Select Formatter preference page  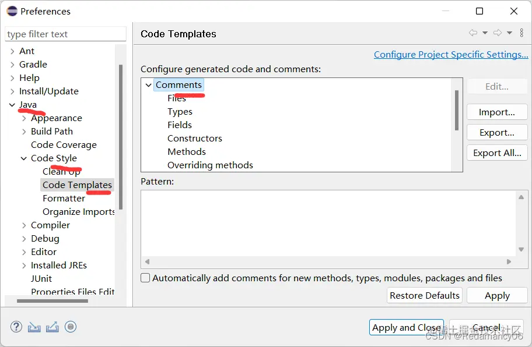coord(64,199)
